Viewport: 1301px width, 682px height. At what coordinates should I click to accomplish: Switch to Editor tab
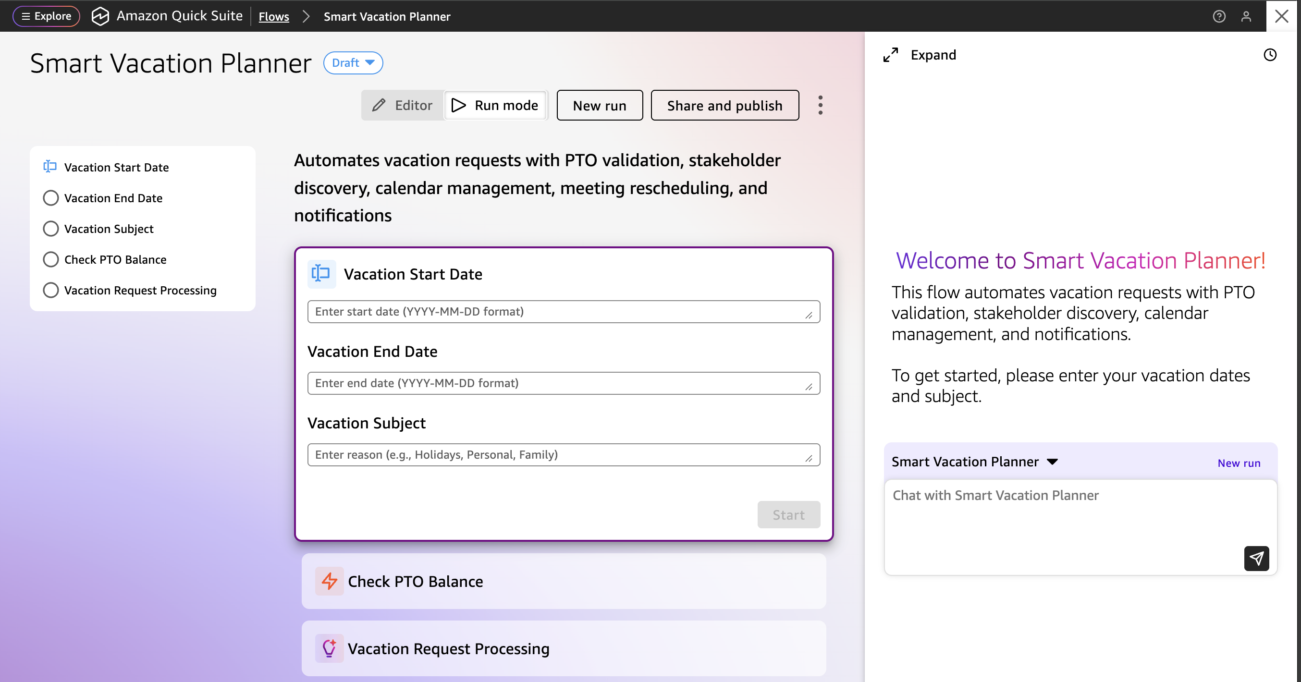click(403, 105)
